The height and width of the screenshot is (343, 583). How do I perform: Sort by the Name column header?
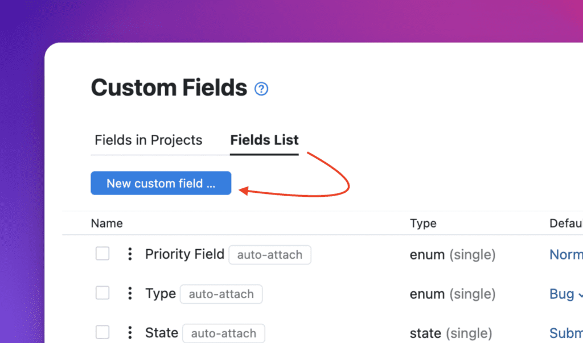106,223
